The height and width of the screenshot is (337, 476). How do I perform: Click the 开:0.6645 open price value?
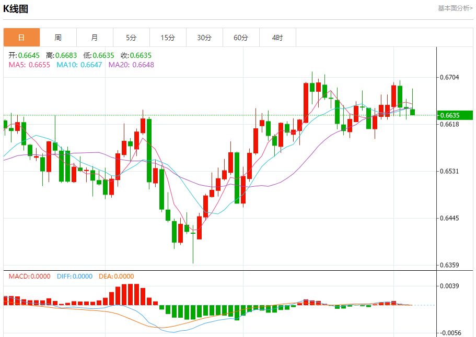coord(24,55)
